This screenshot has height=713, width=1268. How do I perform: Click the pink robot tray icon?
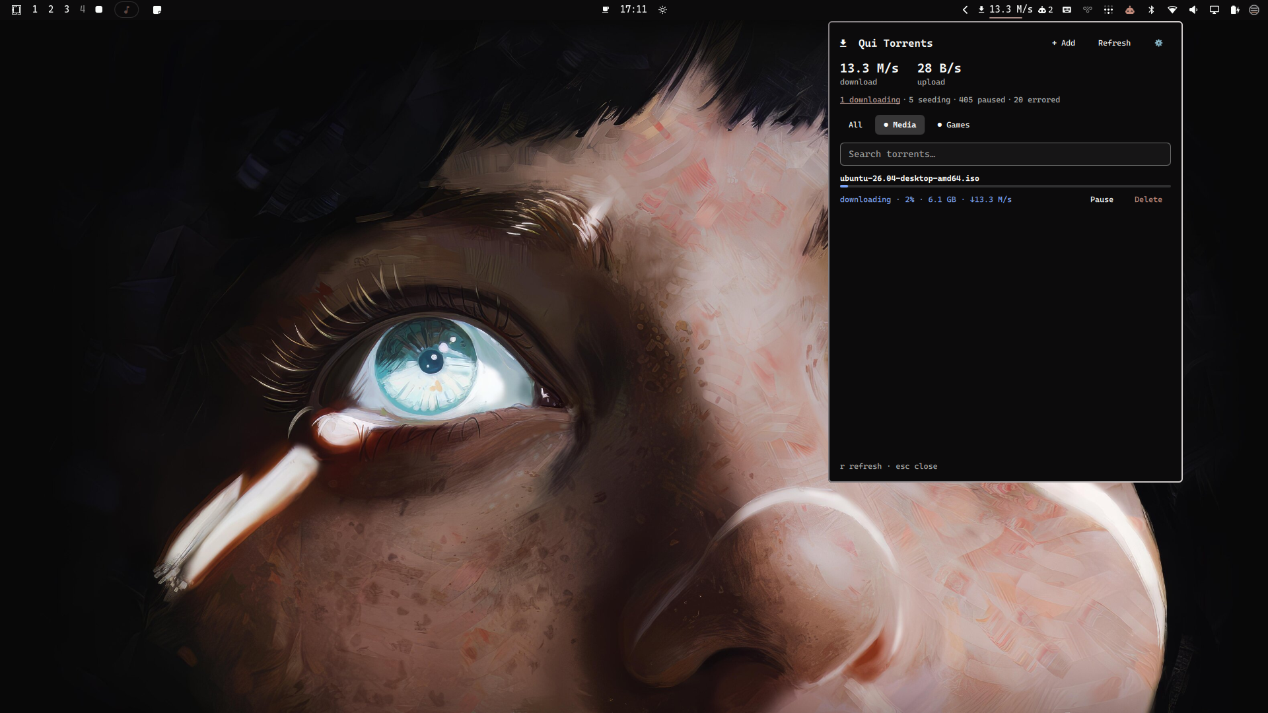tap(1130, 10)
